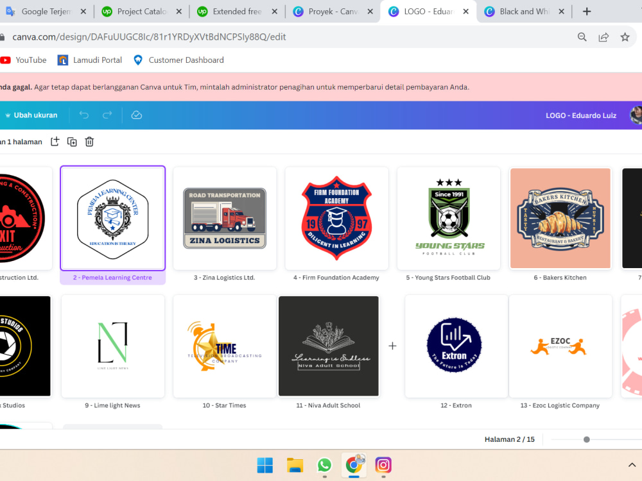Image resolution: width=642 pixels, height=481 pixels.
Task: Click the plus between pages 11 and 12
Action: (x=392, y=346)
